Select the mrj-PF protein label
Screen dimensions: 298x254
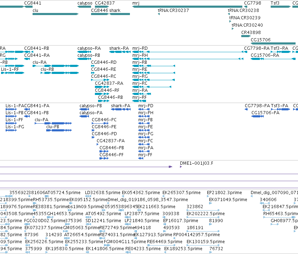point(145,155)
